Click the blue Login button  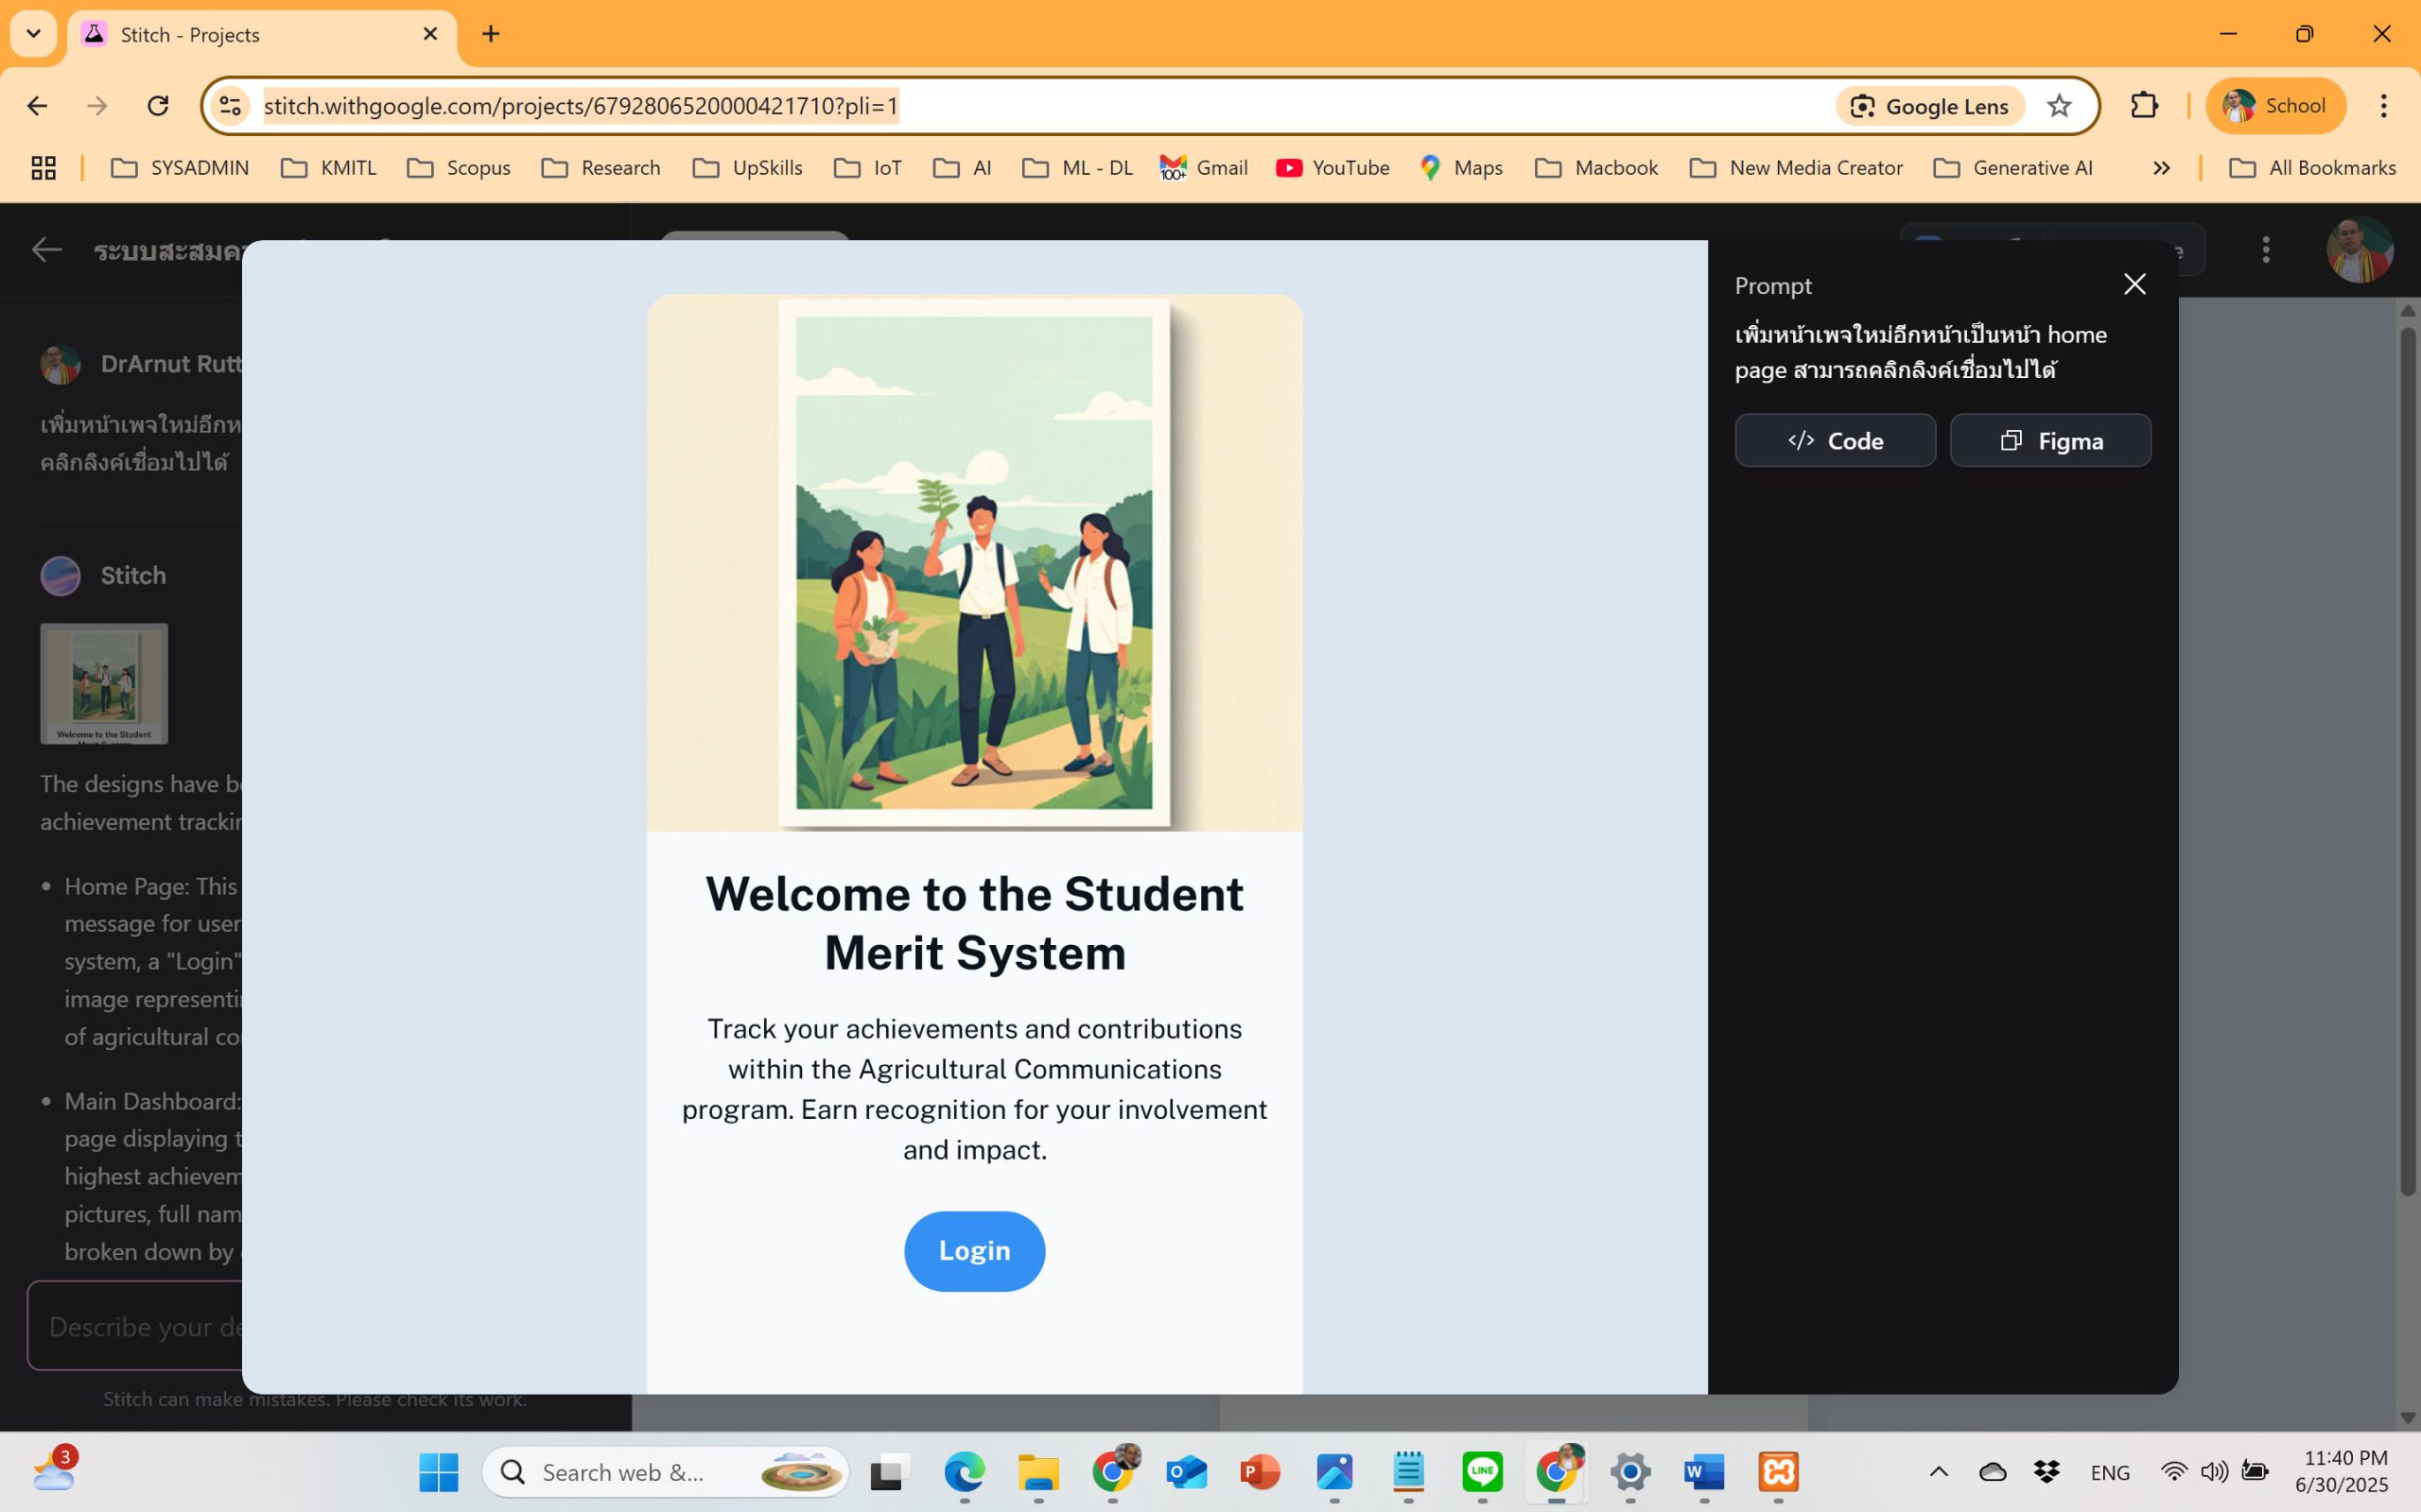click(x=974, y=1251)
